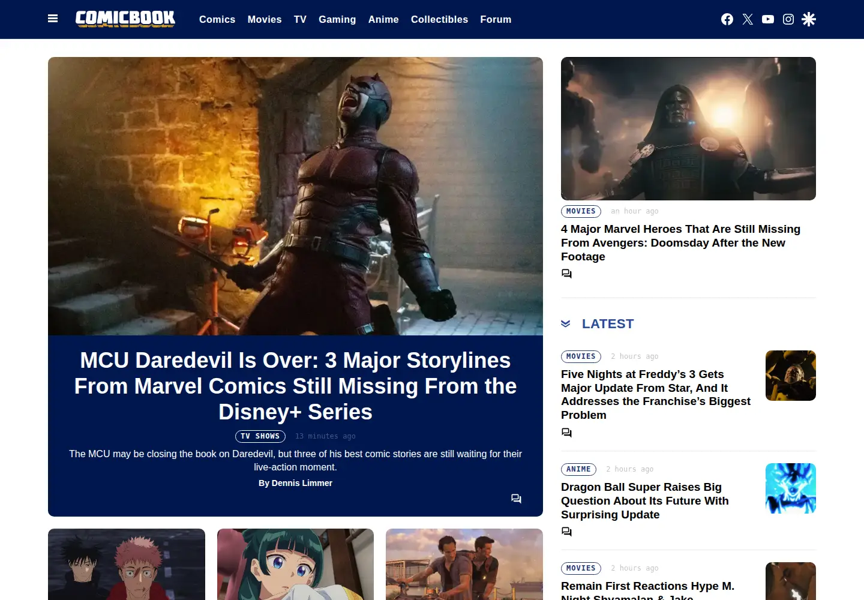This screenshot has width=864, height=600.
Task: Select Anime in the top navigation
Action: (383, 19)
